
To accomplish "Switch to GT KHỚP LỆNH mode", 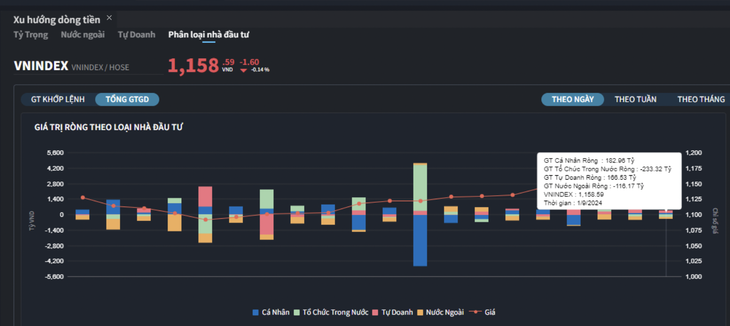I will 58,99.
